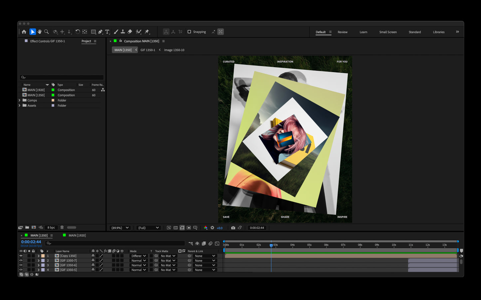Toggle quality switch for [GIF 1350-7] layer

(x=101, y=261)
